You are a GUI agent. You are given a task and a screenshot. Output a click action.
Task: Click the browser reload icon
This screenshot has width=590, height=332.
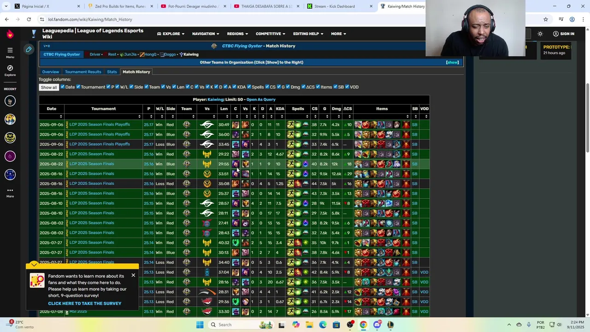(x=29, y=19)
